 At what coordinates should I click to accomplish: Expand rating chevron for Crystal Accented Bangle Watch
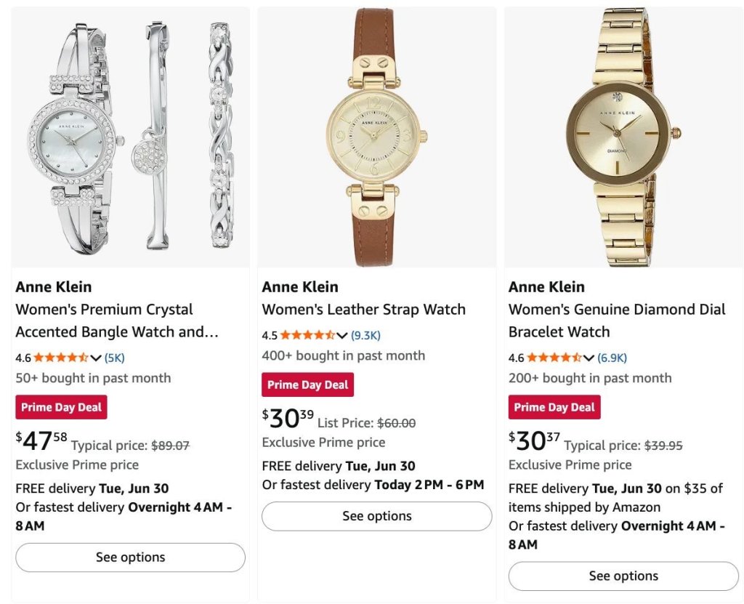[95, 358]
